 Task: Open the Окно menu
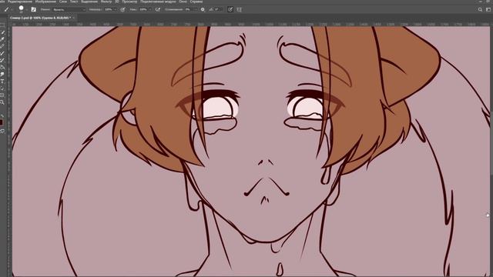[x=183, y=2]
